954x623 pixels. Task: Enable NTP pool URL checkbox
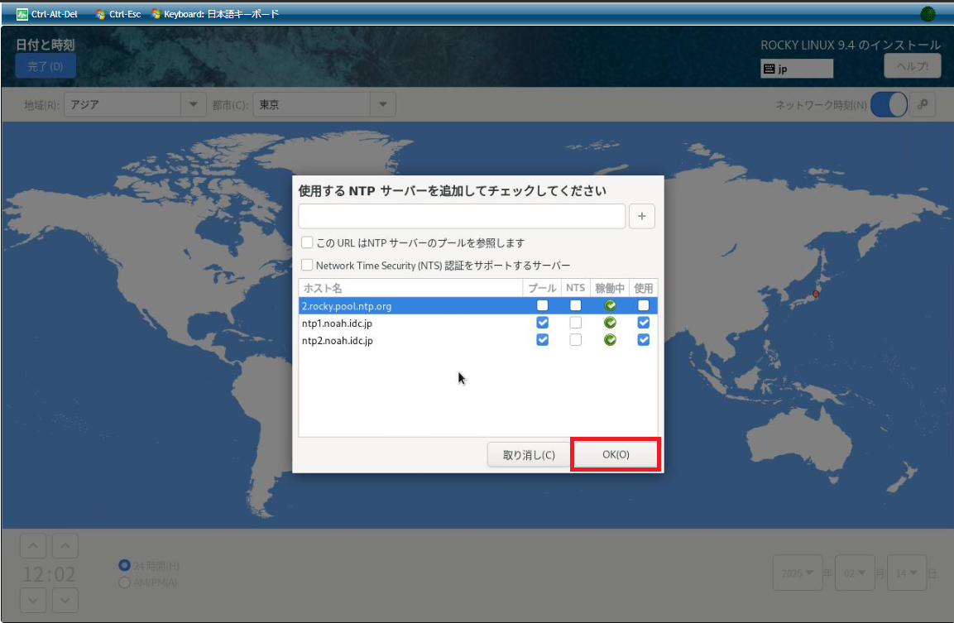[x=307, y=243]
